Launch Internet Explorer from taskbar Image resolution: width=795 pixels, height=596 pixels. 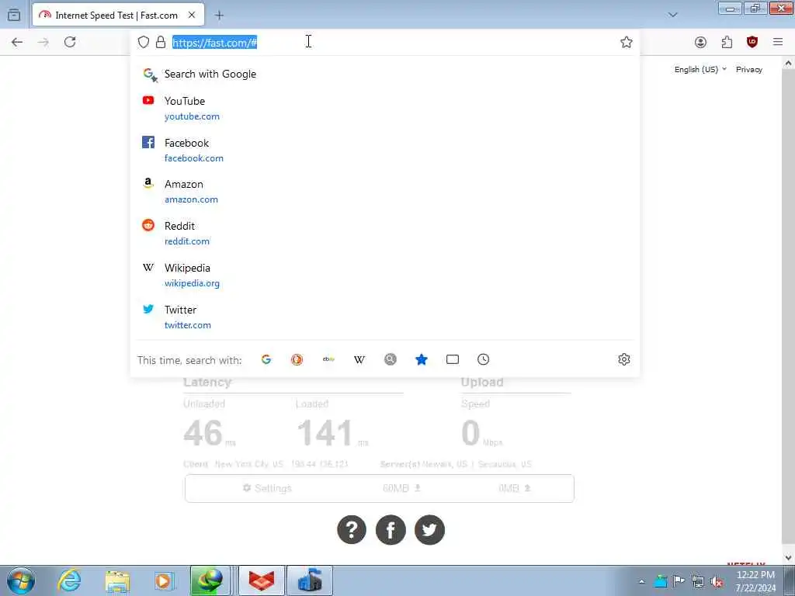(x=69, y=580)
